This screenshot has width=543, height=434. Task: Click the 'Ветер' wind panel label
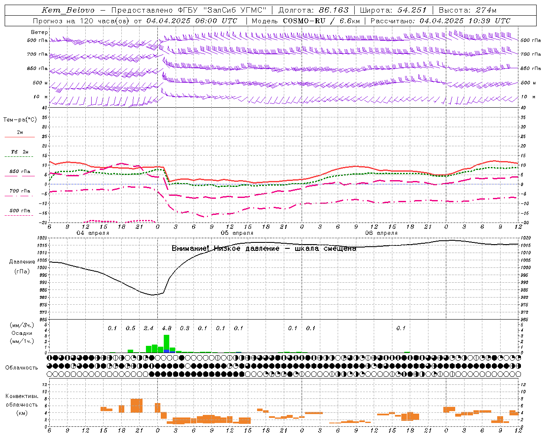pos(39,32)
